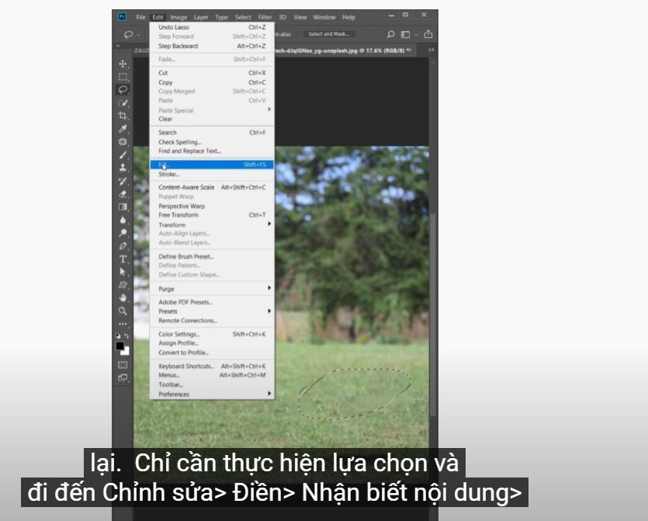Image resolution: width=648 pixels, height=521 pixels.
Task: Select the Crop tool
Action: click(x=123, y=116)
